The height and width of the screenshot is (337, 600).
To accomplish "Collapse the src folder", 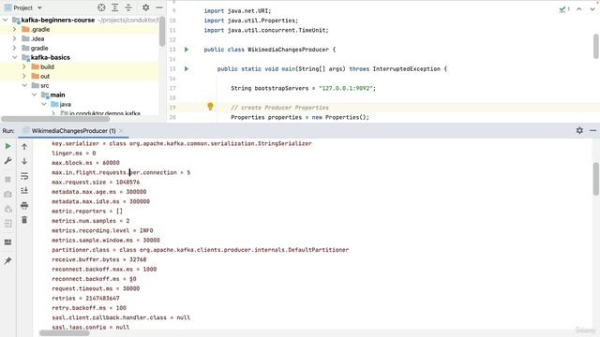I will coord(24,85).
